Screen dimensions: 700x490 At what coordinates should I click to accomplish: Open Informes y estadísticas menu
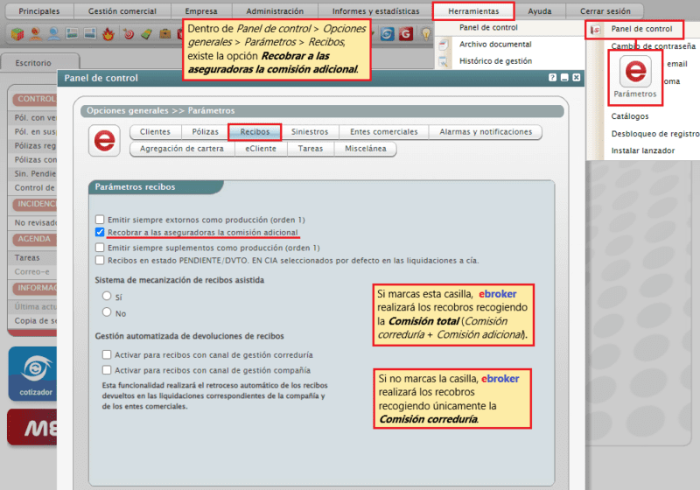pyautogui.click(x=376, y=11)
